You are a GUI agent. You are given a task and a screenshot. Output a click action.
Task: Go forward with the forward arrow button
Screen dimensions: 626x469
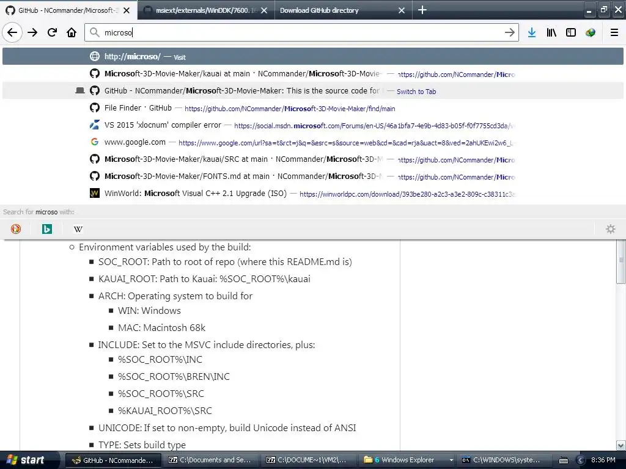(32, 32)
